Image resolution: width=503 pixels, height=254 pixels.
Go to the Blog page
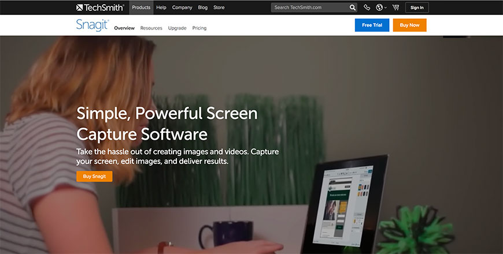pyautogui.click(x=202, y=8)
